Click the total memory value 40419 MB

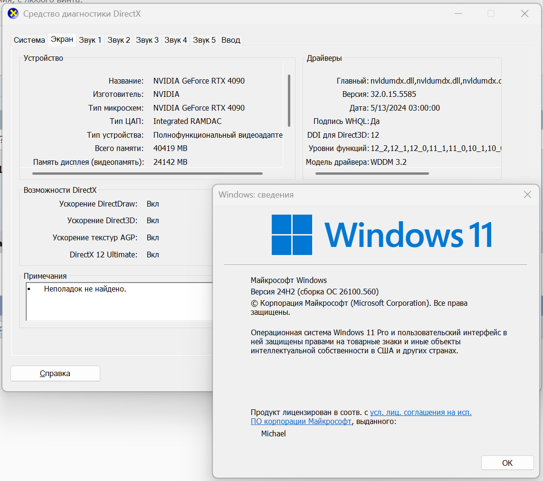tap(171, 149)
